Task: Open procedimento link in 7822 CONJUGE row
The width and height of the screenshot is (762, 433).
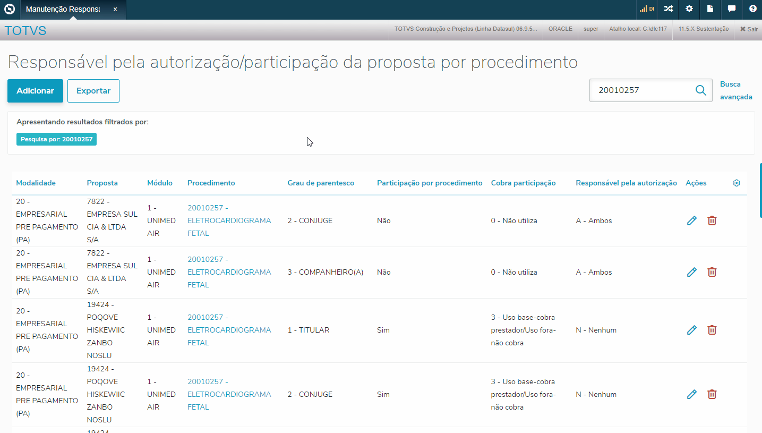Action: [x=229, y=220]
